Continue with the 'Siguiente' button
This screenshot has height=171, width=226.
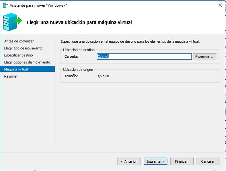[155, 161]
